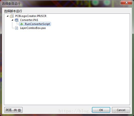Screen dimensions: 134x116
Task: Choose the RunConverterScript item label
Action: tap(37, 24)
